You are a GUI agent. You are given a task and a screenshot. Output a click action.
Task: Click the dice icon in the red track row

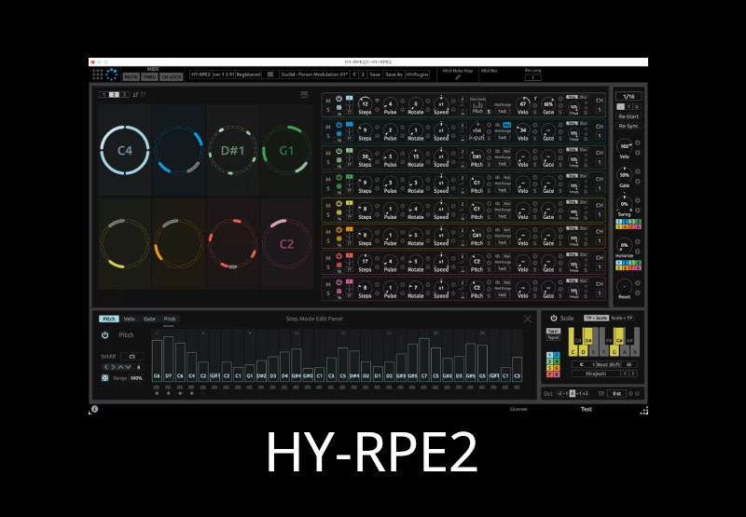(x=338, y=265)
